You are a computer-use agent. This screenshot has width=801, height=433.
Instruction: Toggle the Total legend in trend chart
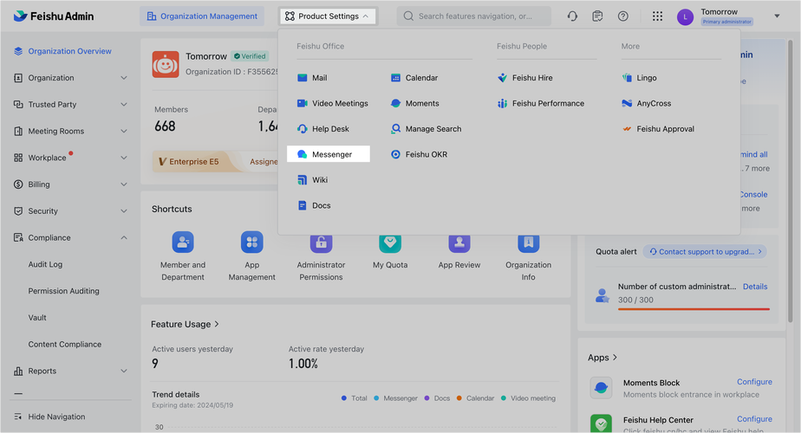(x=354, y=398)
